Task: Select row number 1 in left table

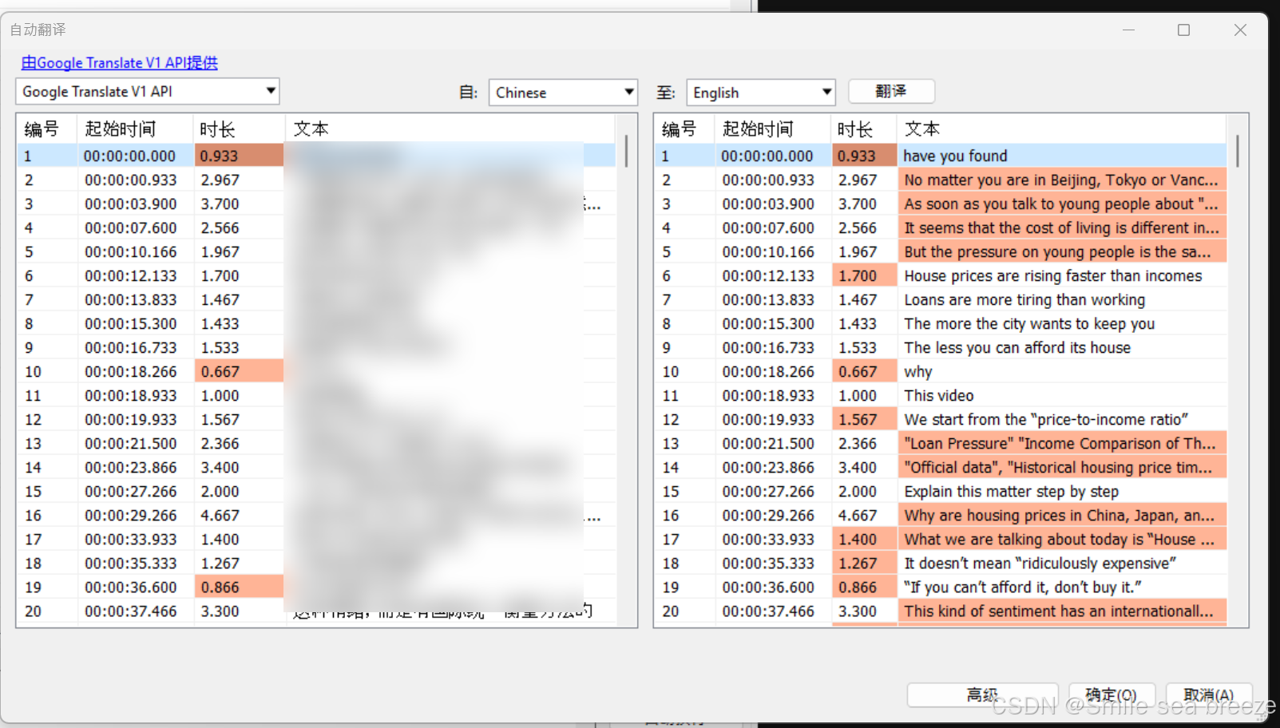Action: click(28, 156)
